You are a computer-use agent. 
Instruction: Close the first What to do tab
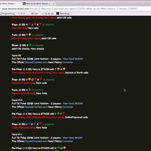[x=20, y=4]
